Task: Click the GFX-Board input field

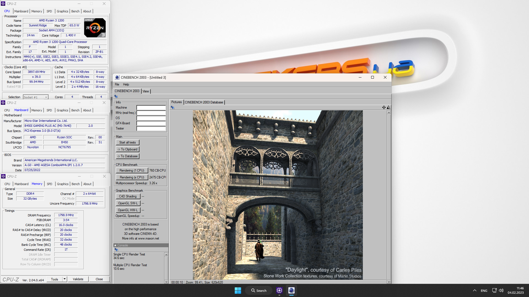Action: [151, 123]
